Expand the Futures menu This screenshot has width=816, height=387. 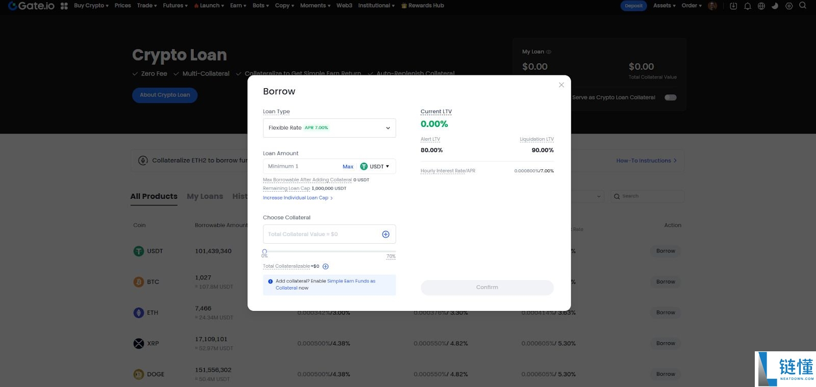pyautogui.click(x=175, y=6)
